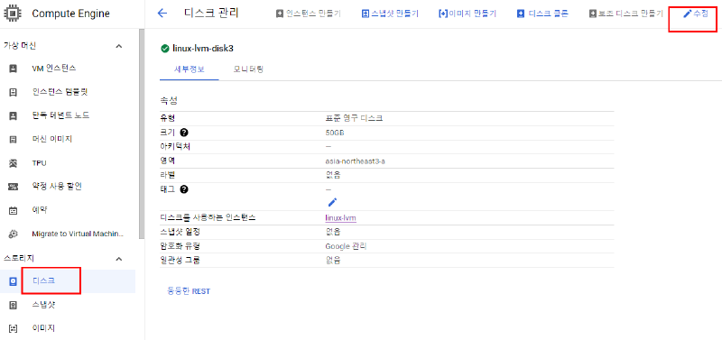Click the 디스크를 사용하는 인스턴스 row label
The image size is (722, 340).
pos(208,217)
